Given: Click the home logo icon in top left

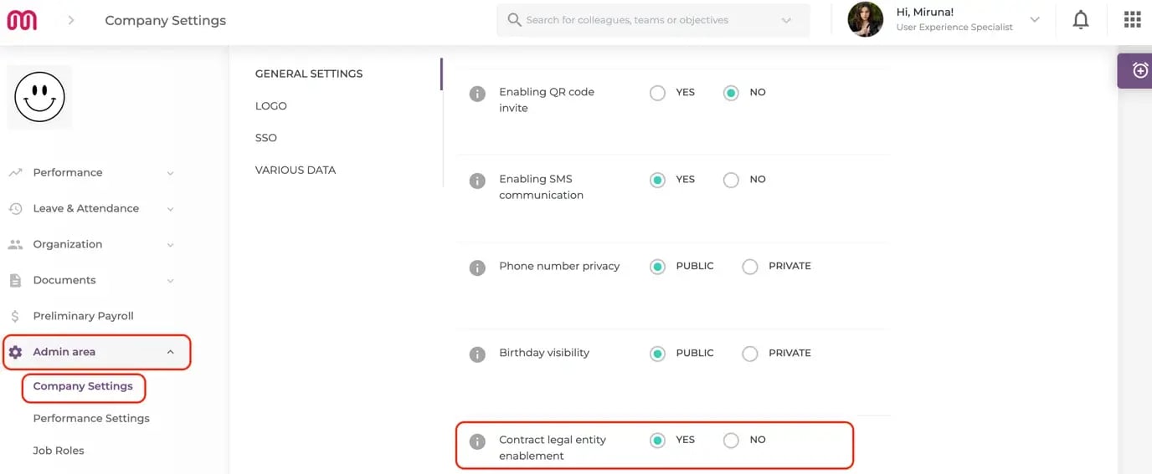Looking at the screenshot, I should click(x=22, y=20).
